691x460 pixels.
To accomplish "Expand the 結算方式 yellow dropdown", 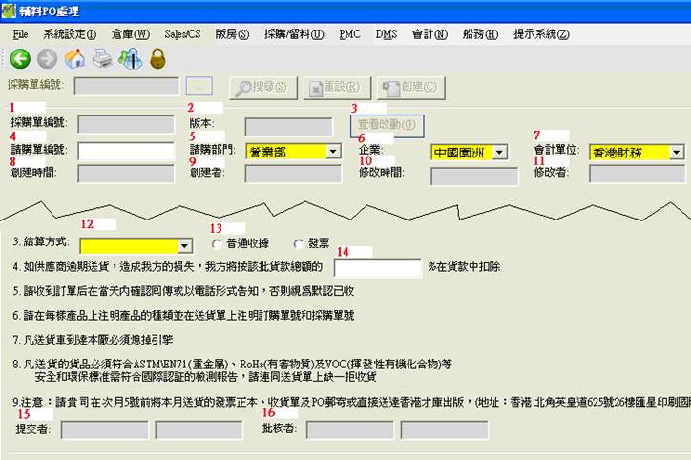I will pos(185,245).
